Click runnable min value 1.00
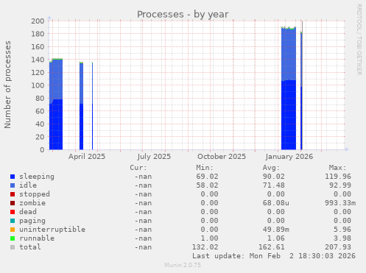Viewport: 366px width, 273px height. [x=209, y=238]
